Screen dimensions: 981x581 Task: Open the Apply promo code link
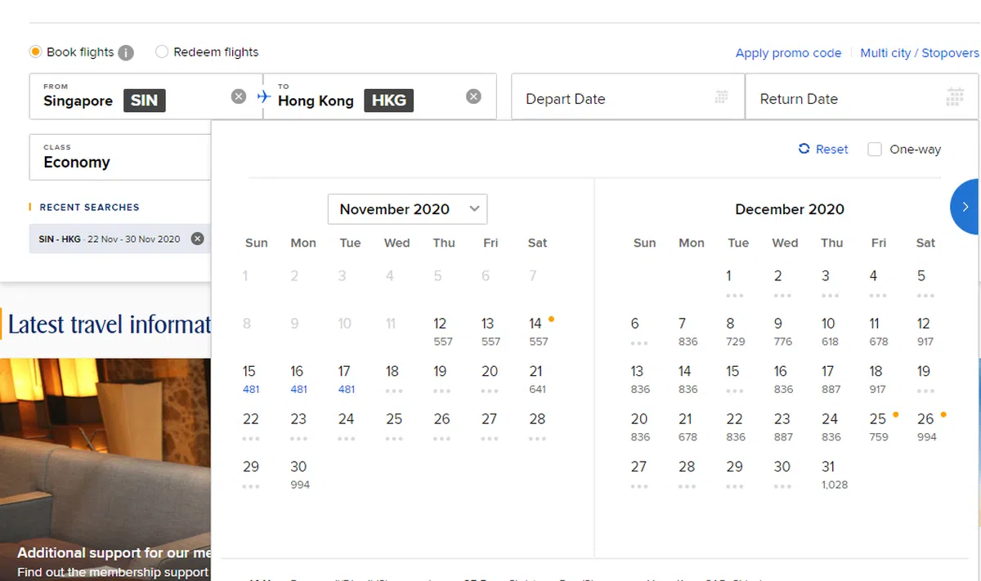(788, 53)
